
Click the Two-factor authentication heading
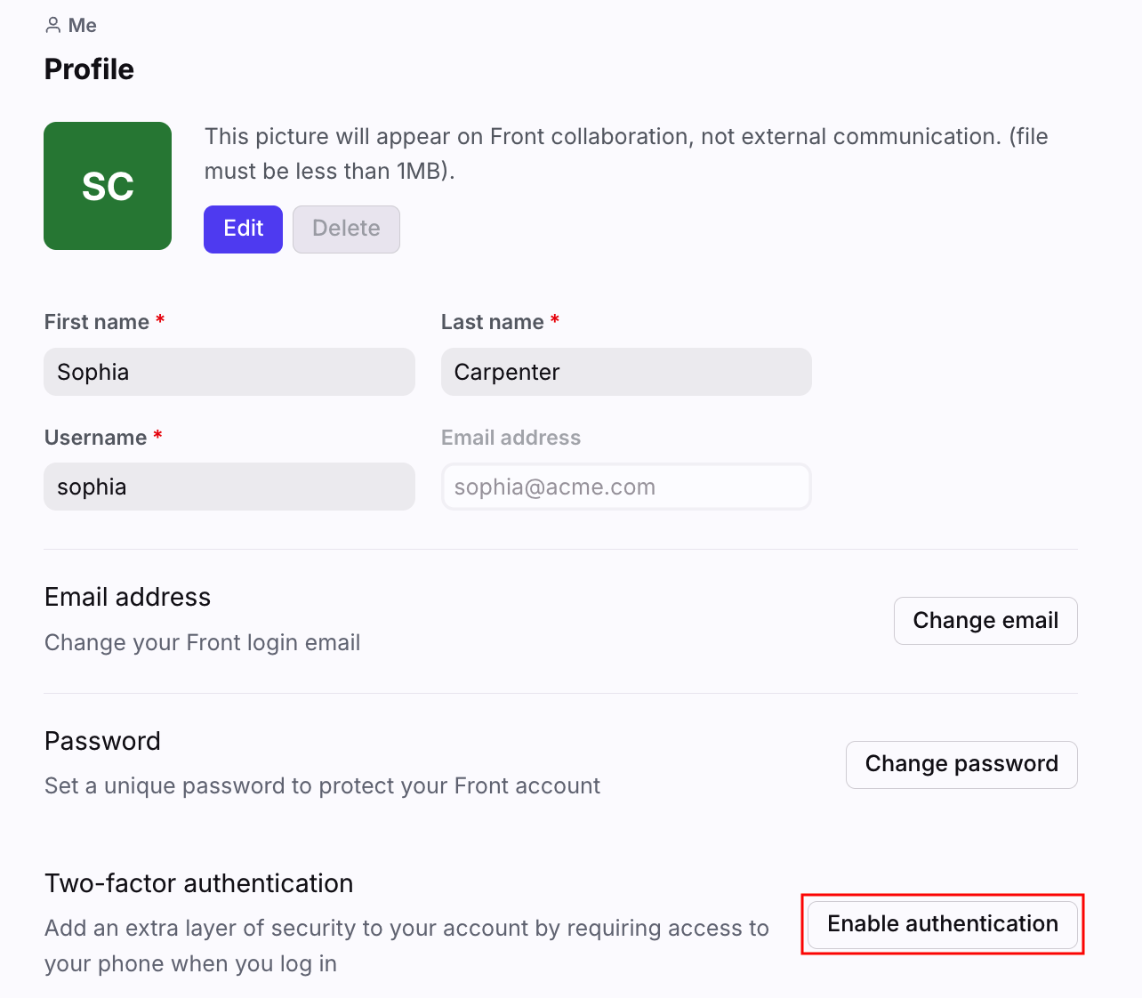click(199, 883)
